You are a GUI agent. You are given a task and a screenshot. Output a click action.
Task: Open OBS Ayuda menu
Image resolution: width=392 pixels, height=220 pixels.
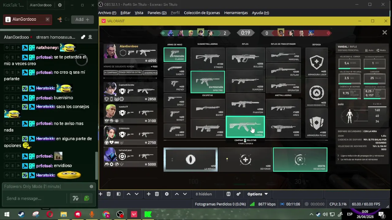260,13
